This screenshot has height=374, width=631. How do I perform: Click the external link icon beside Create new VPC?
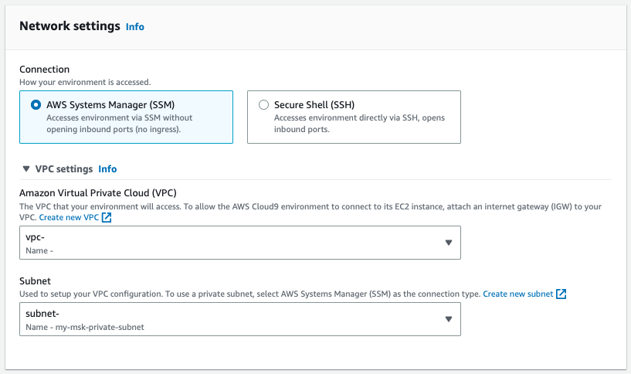tap(107, 218)
